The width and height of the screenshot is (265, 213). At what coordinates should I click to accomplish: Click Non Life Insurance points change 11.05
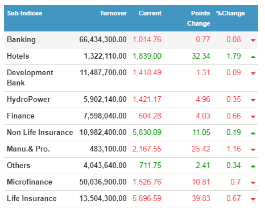click(201, 132)
